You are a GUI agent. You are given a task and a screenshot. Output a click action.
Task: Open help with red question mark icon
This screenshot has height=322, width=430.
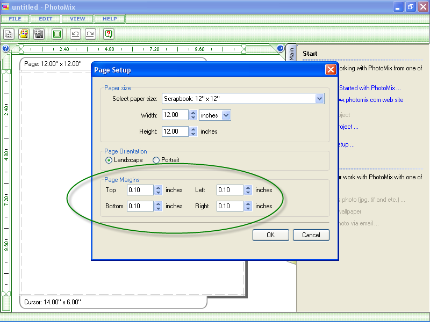[109, 34]
